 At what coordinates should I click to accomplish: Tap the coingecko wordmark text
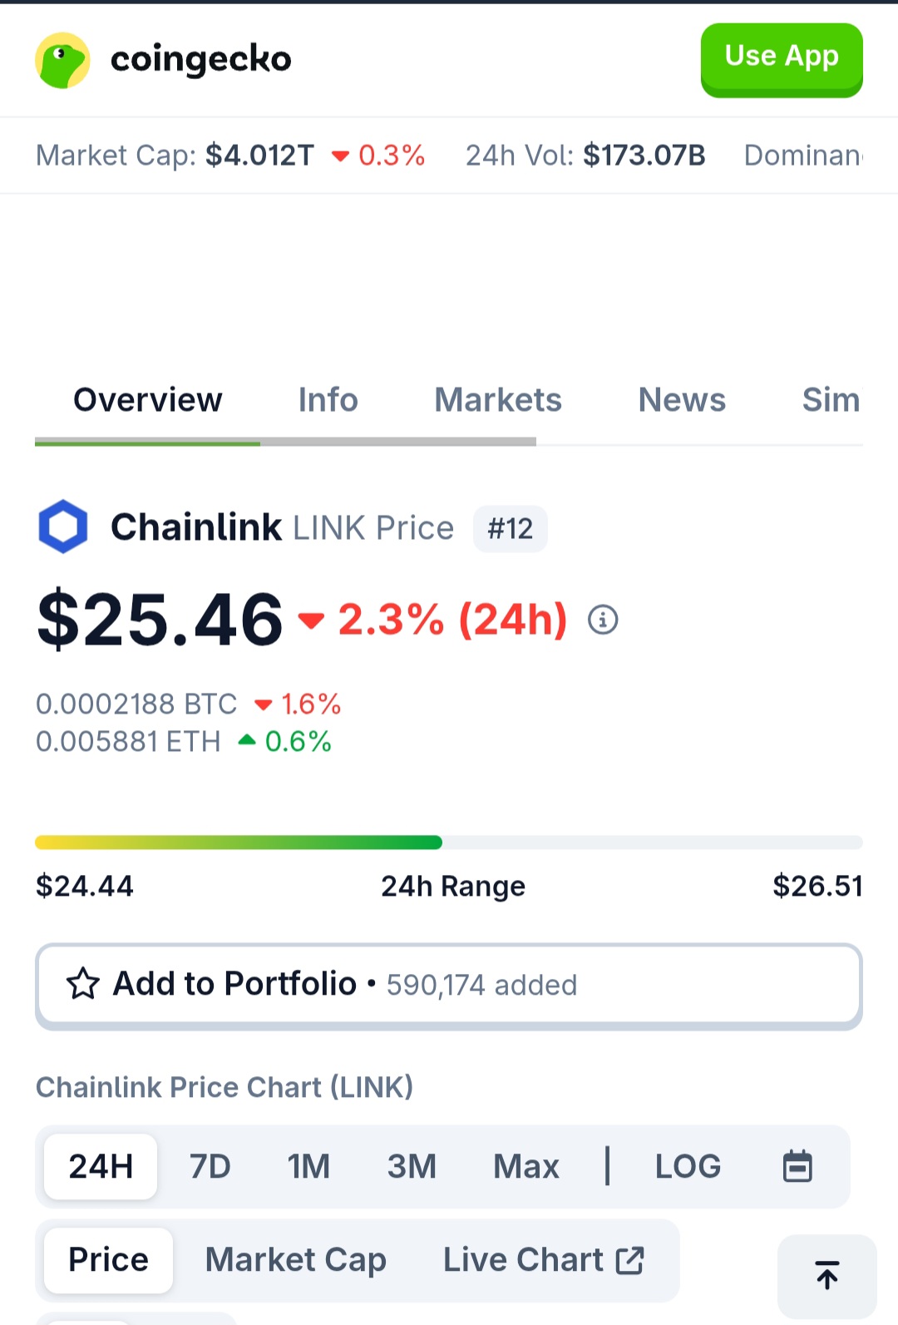coord(201,60)
